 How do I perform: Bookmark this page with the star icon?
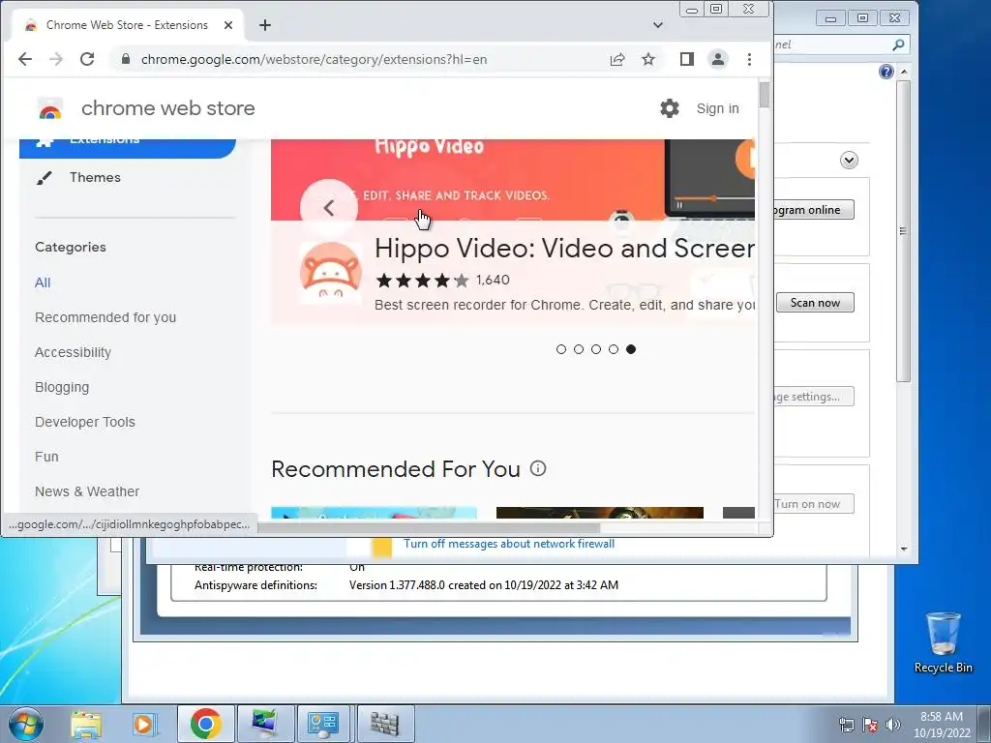(648, 59)
